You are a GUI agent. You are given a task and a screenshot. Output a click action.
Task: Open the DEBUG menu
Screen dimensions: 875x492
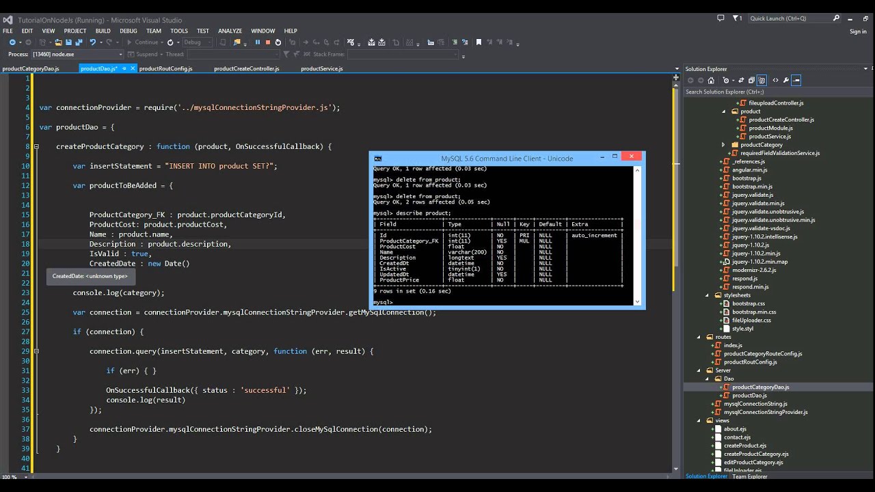point(129,31)
